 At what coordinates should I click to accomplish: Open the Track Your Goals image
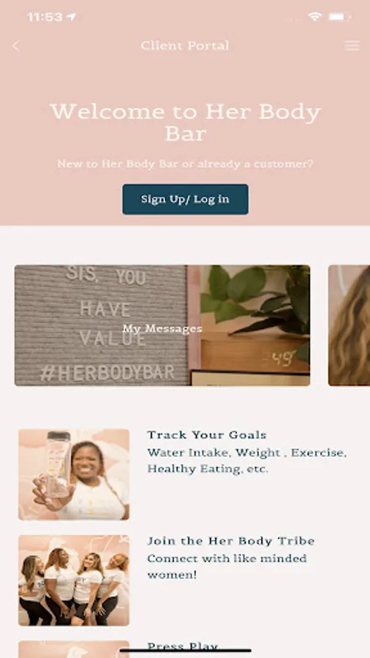pos(74,474)
